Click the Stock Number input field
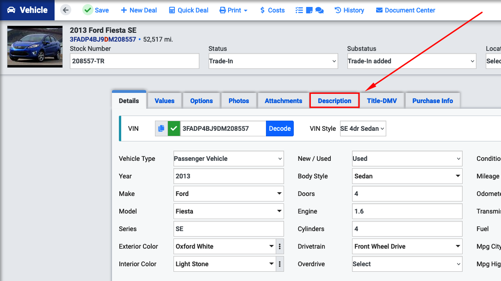Screen dimensions: 501x281 134,61
